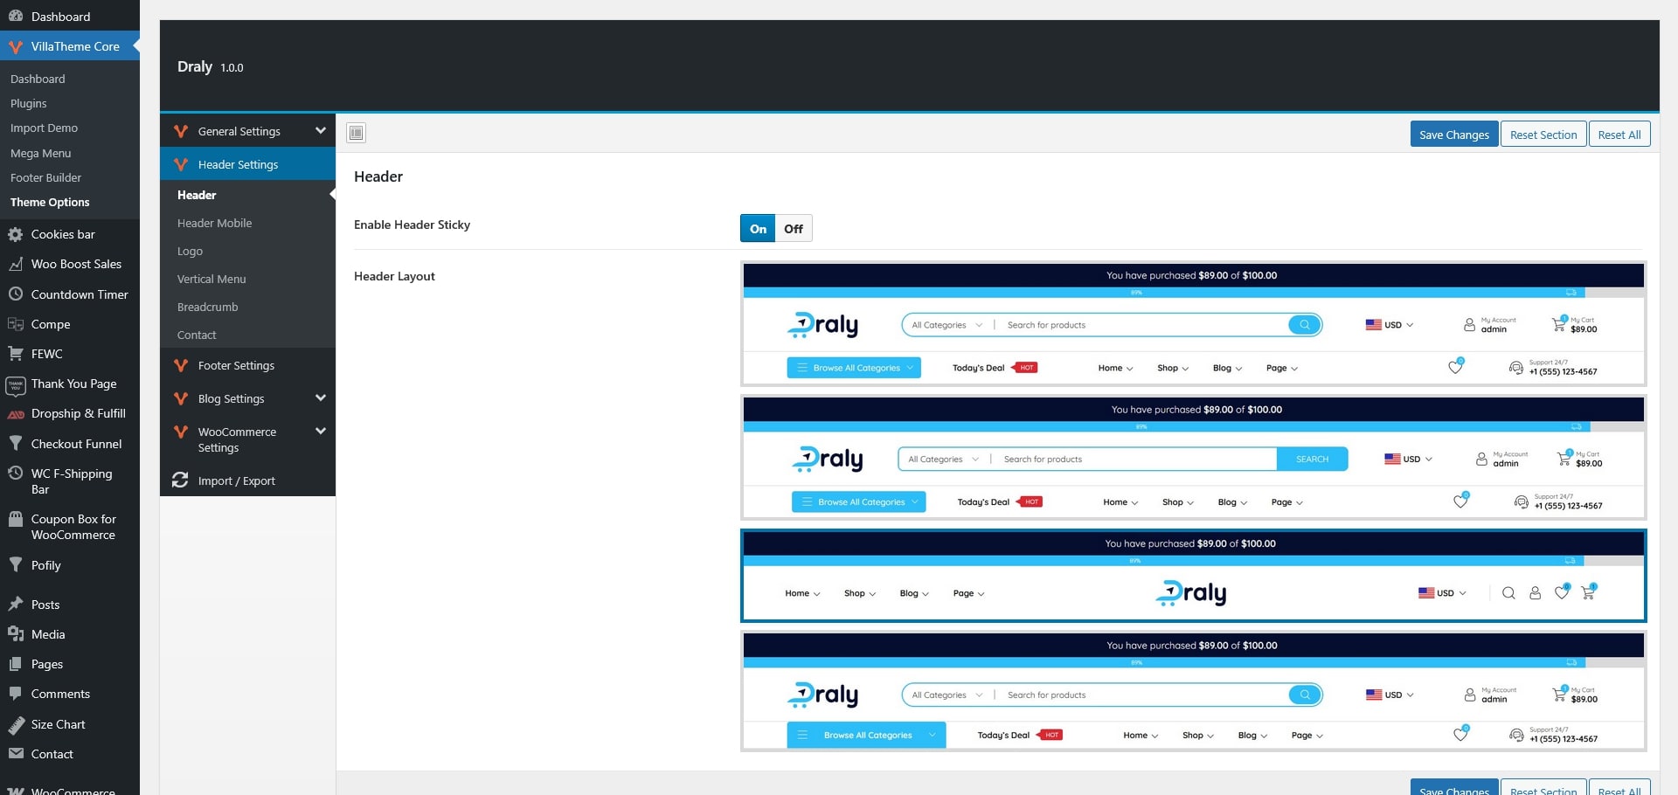The image size is (1678, 795).
Task: Turn Header Sticky On
Action: tap(758, 229)
